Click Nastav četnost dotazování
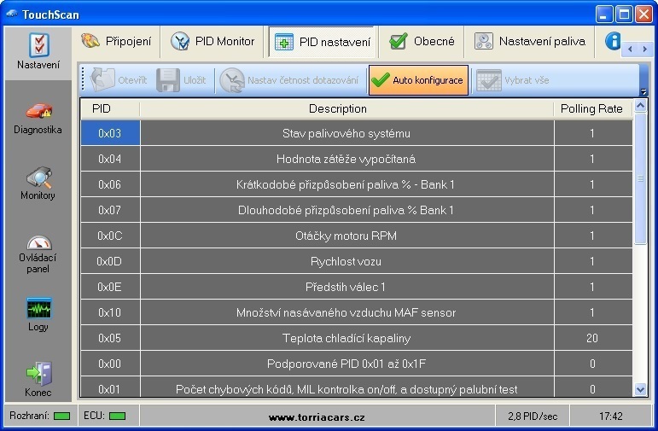The width and height of the screenshot is (658, 431). click(x=289, y=79)
